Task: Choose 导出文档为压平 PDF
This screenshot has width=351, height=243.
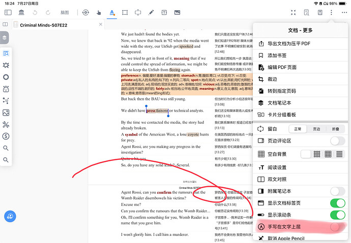Action: (300, 44)
